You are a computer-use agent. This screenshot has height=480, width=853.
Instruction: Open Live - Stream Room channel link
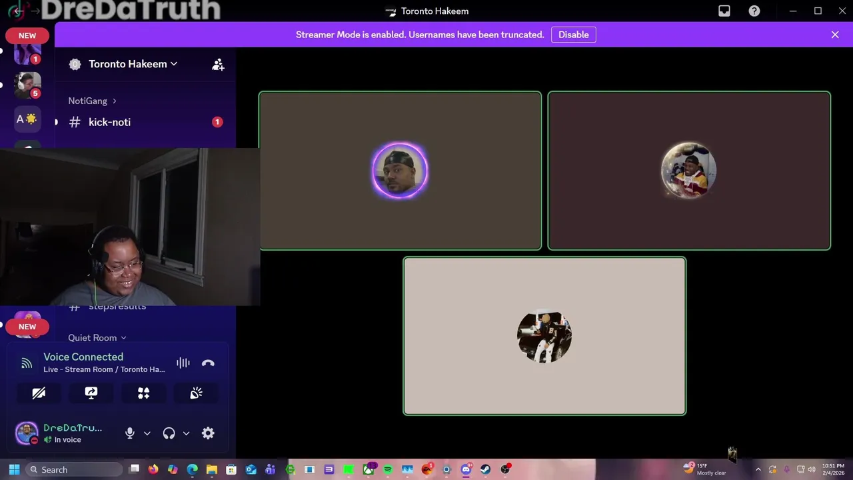tap(104, 369)
